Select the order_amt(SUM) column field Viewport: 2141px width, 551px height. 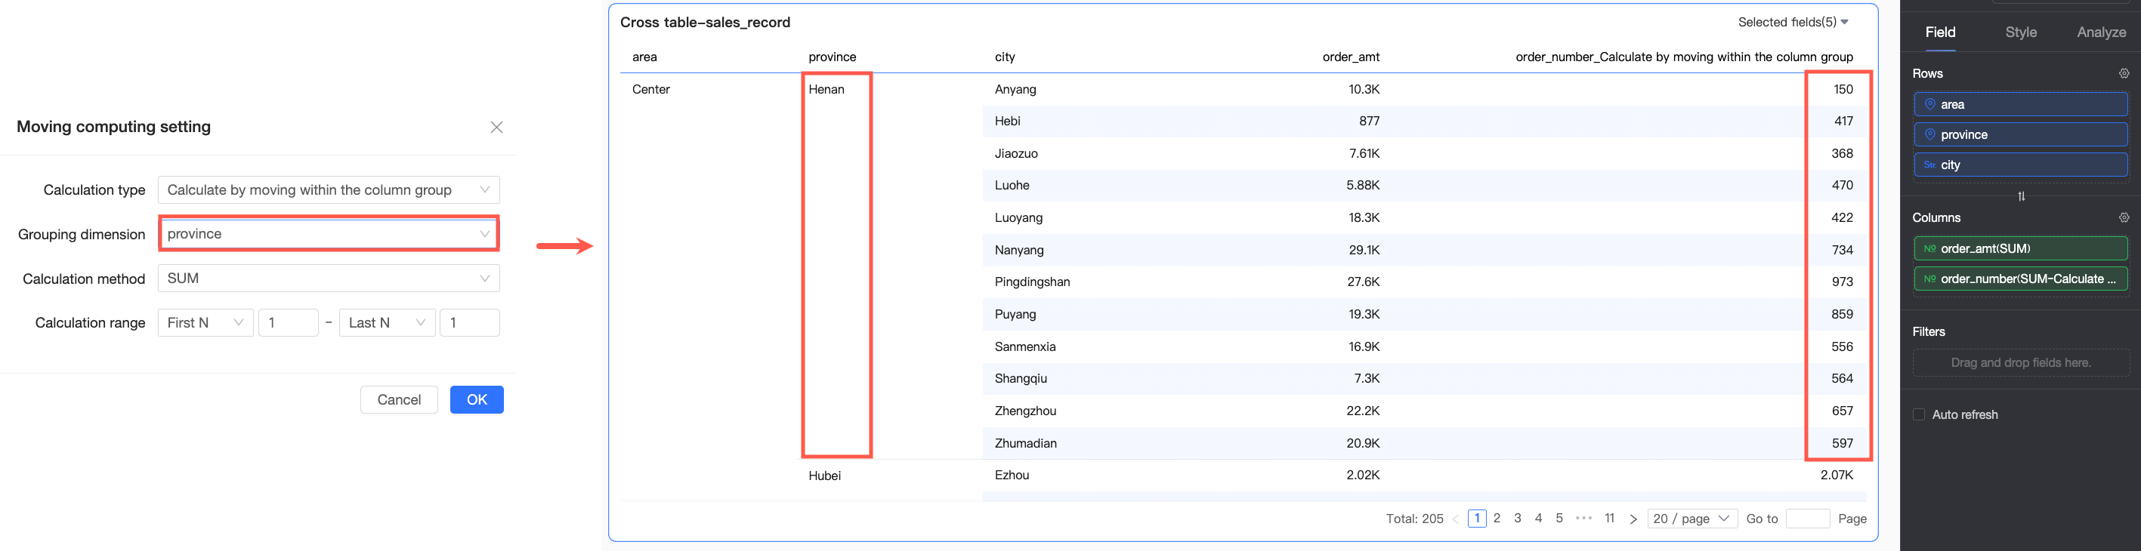[2020, 248]
